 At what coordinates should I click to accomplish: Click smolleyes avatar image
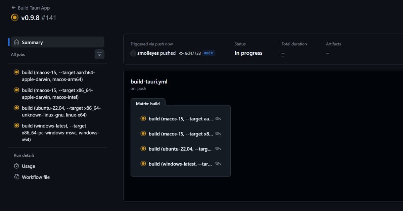133,53
